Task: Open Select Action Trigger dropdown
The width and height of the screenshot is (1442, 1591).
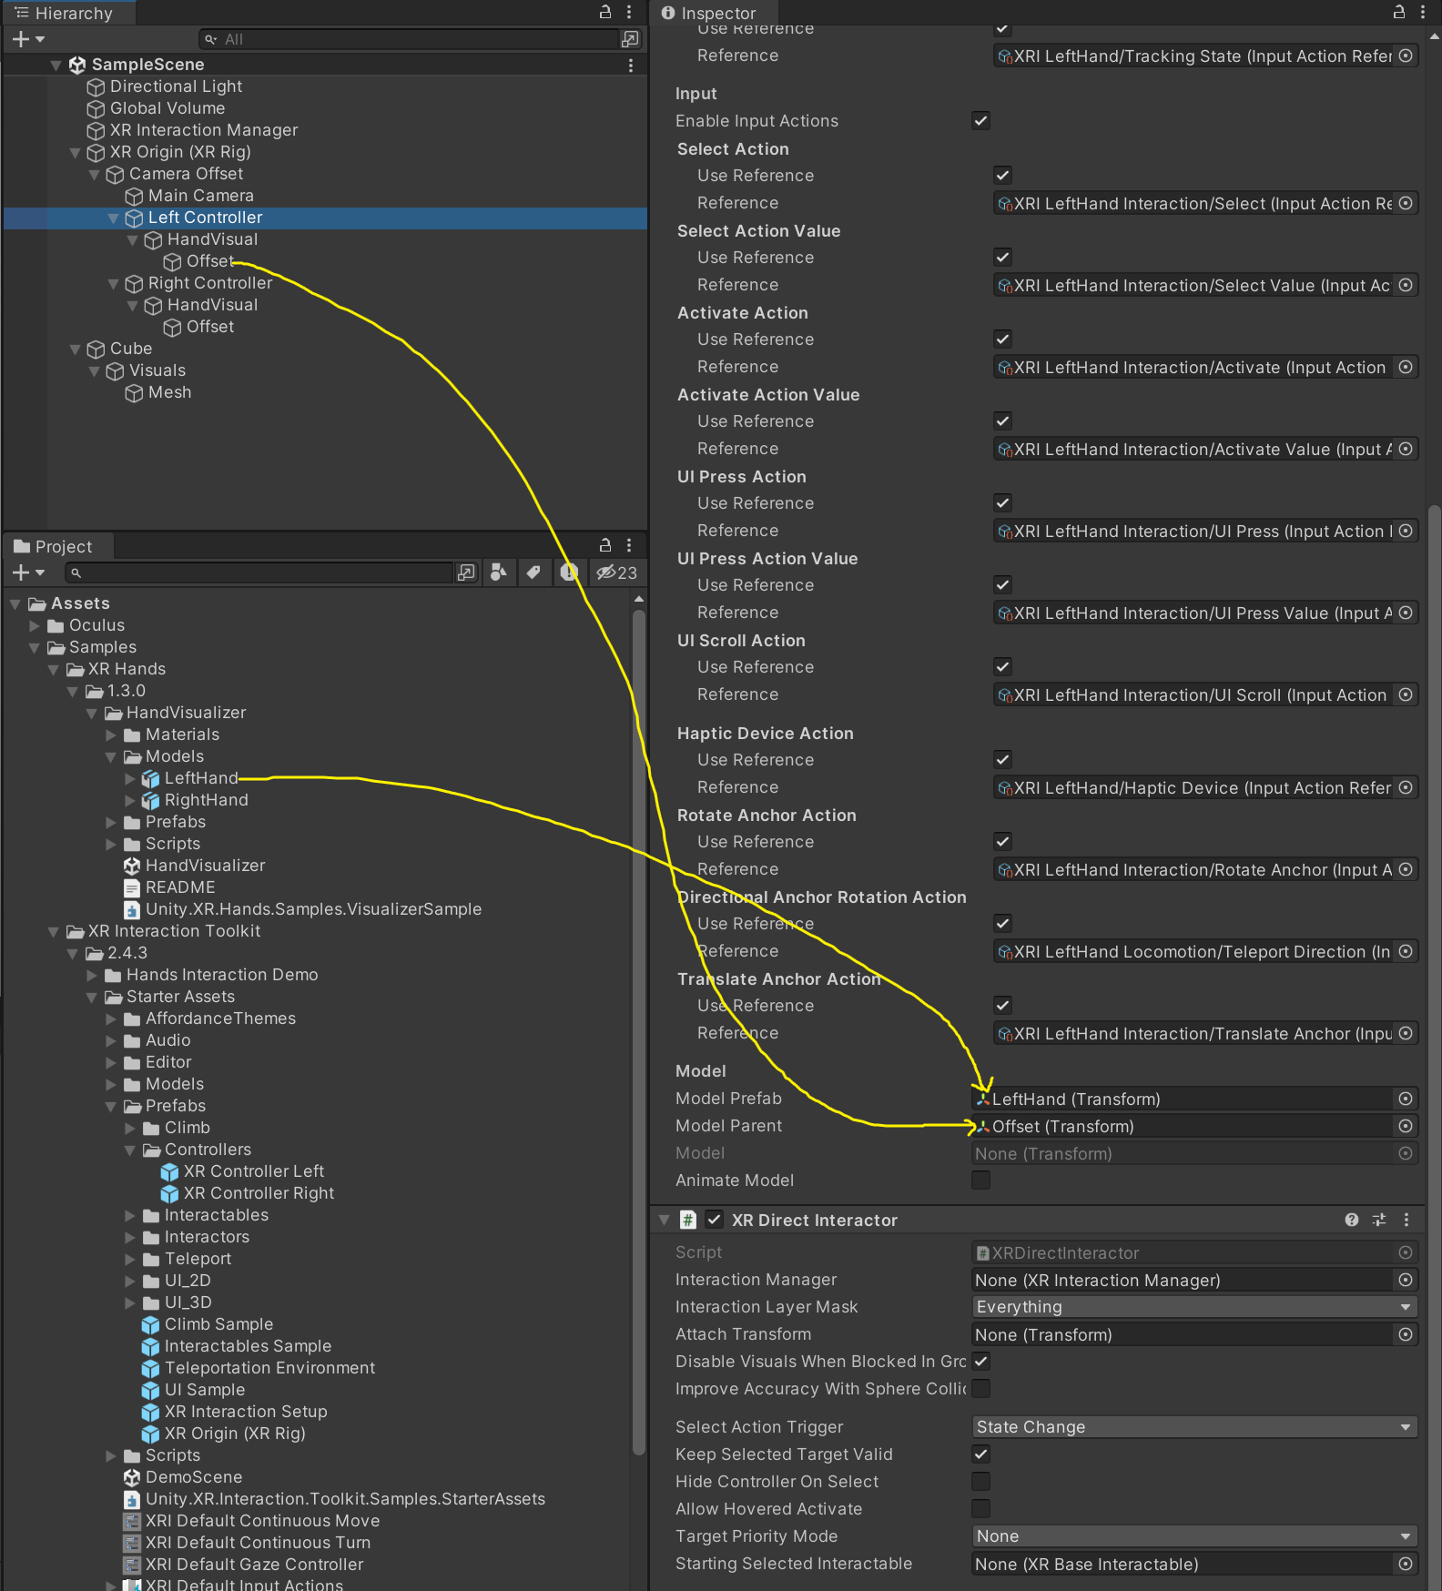Action: pos(1194,1427)
